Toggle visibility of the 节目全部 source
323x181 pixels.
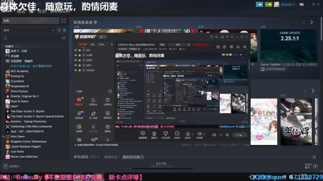click(x=76, y=70)
